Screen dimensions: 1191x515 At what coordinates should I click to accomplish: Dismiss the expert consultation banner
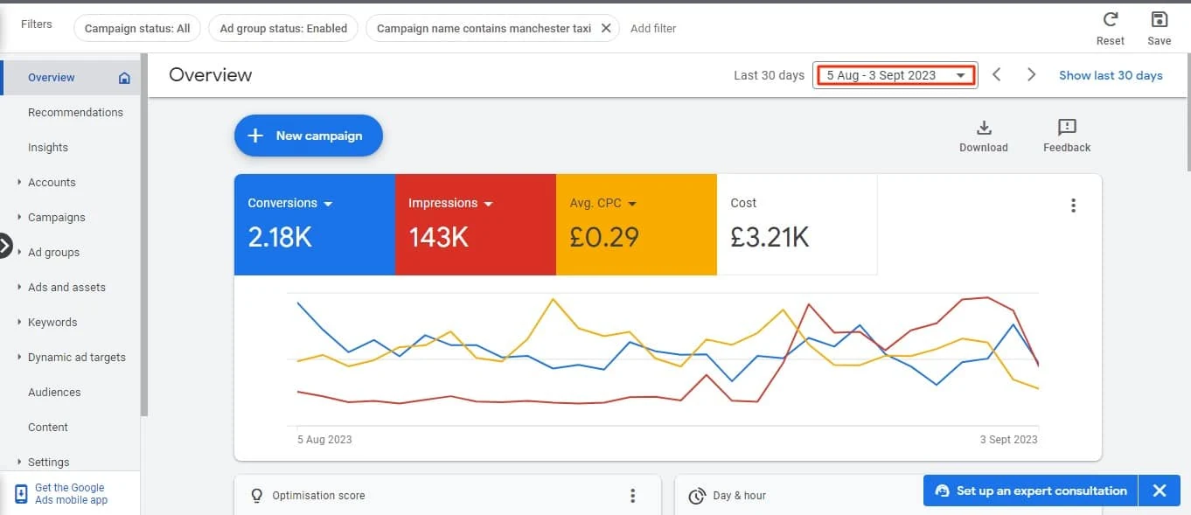[x=1160, y=491]
